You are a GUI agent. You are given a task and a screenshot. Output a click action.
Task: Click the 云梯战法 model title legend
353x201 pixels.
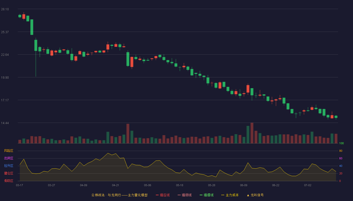(x=119, y=195)
